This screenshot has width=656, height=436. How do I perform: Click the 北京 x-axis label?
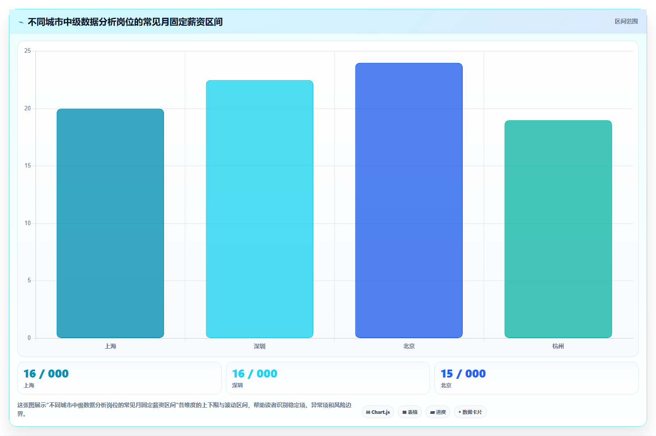(x=409, y=346)
